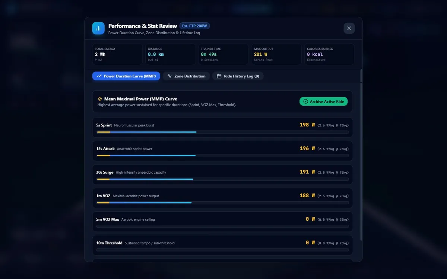
Task: Click the "15s Attack" row label
Action: [105, 149]
